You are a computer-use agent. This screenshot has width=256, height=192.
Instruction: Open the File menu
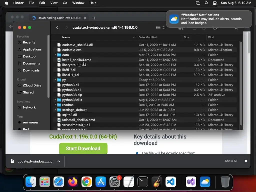(x=31, y=3)
